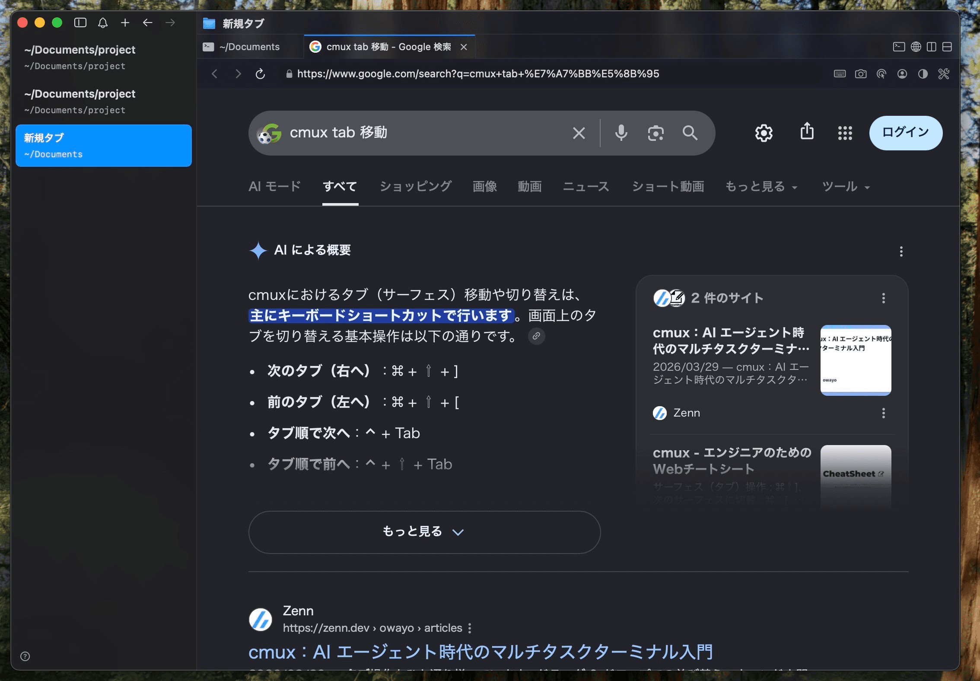Switch to the ~/Documents terminal tab
The width and height of the screenshot is (980, 681).
coord(250,47)
